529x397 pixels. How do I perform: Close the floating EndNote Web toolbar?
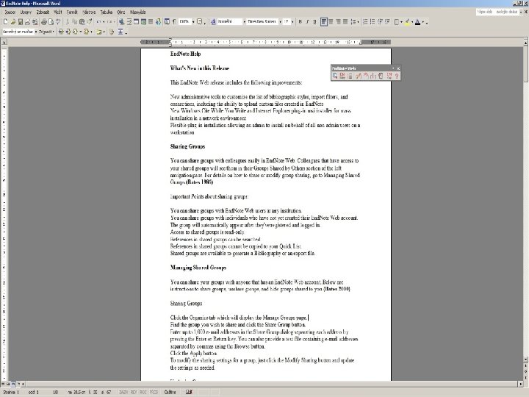tap(398, 68)
